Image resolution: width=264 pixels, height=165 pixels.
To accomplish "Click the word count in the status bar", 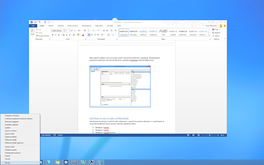I will click(46, 135).
